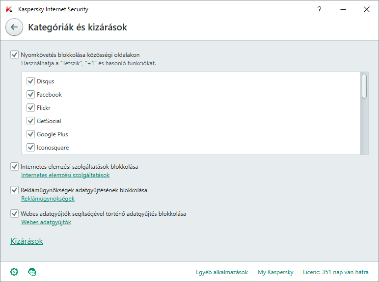The height and width of the screenshot is (282, 379).
Task: Click the Flickr label text
Action: [44, 108]
